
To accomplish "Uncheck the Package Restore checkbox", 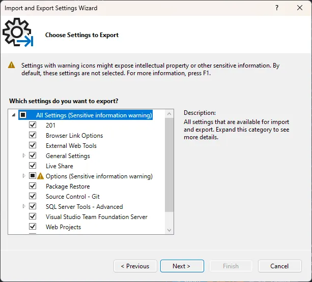I will pos(33,186).
